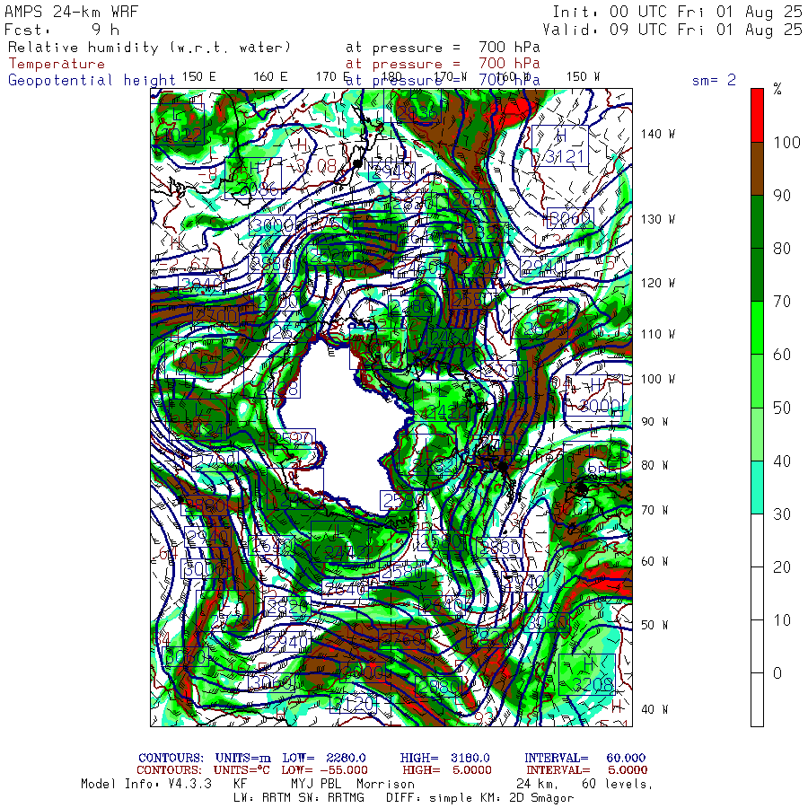This screenshot has width=808, height=808.
Task: Click the '60 levels,' model info text
Action: 618,785
